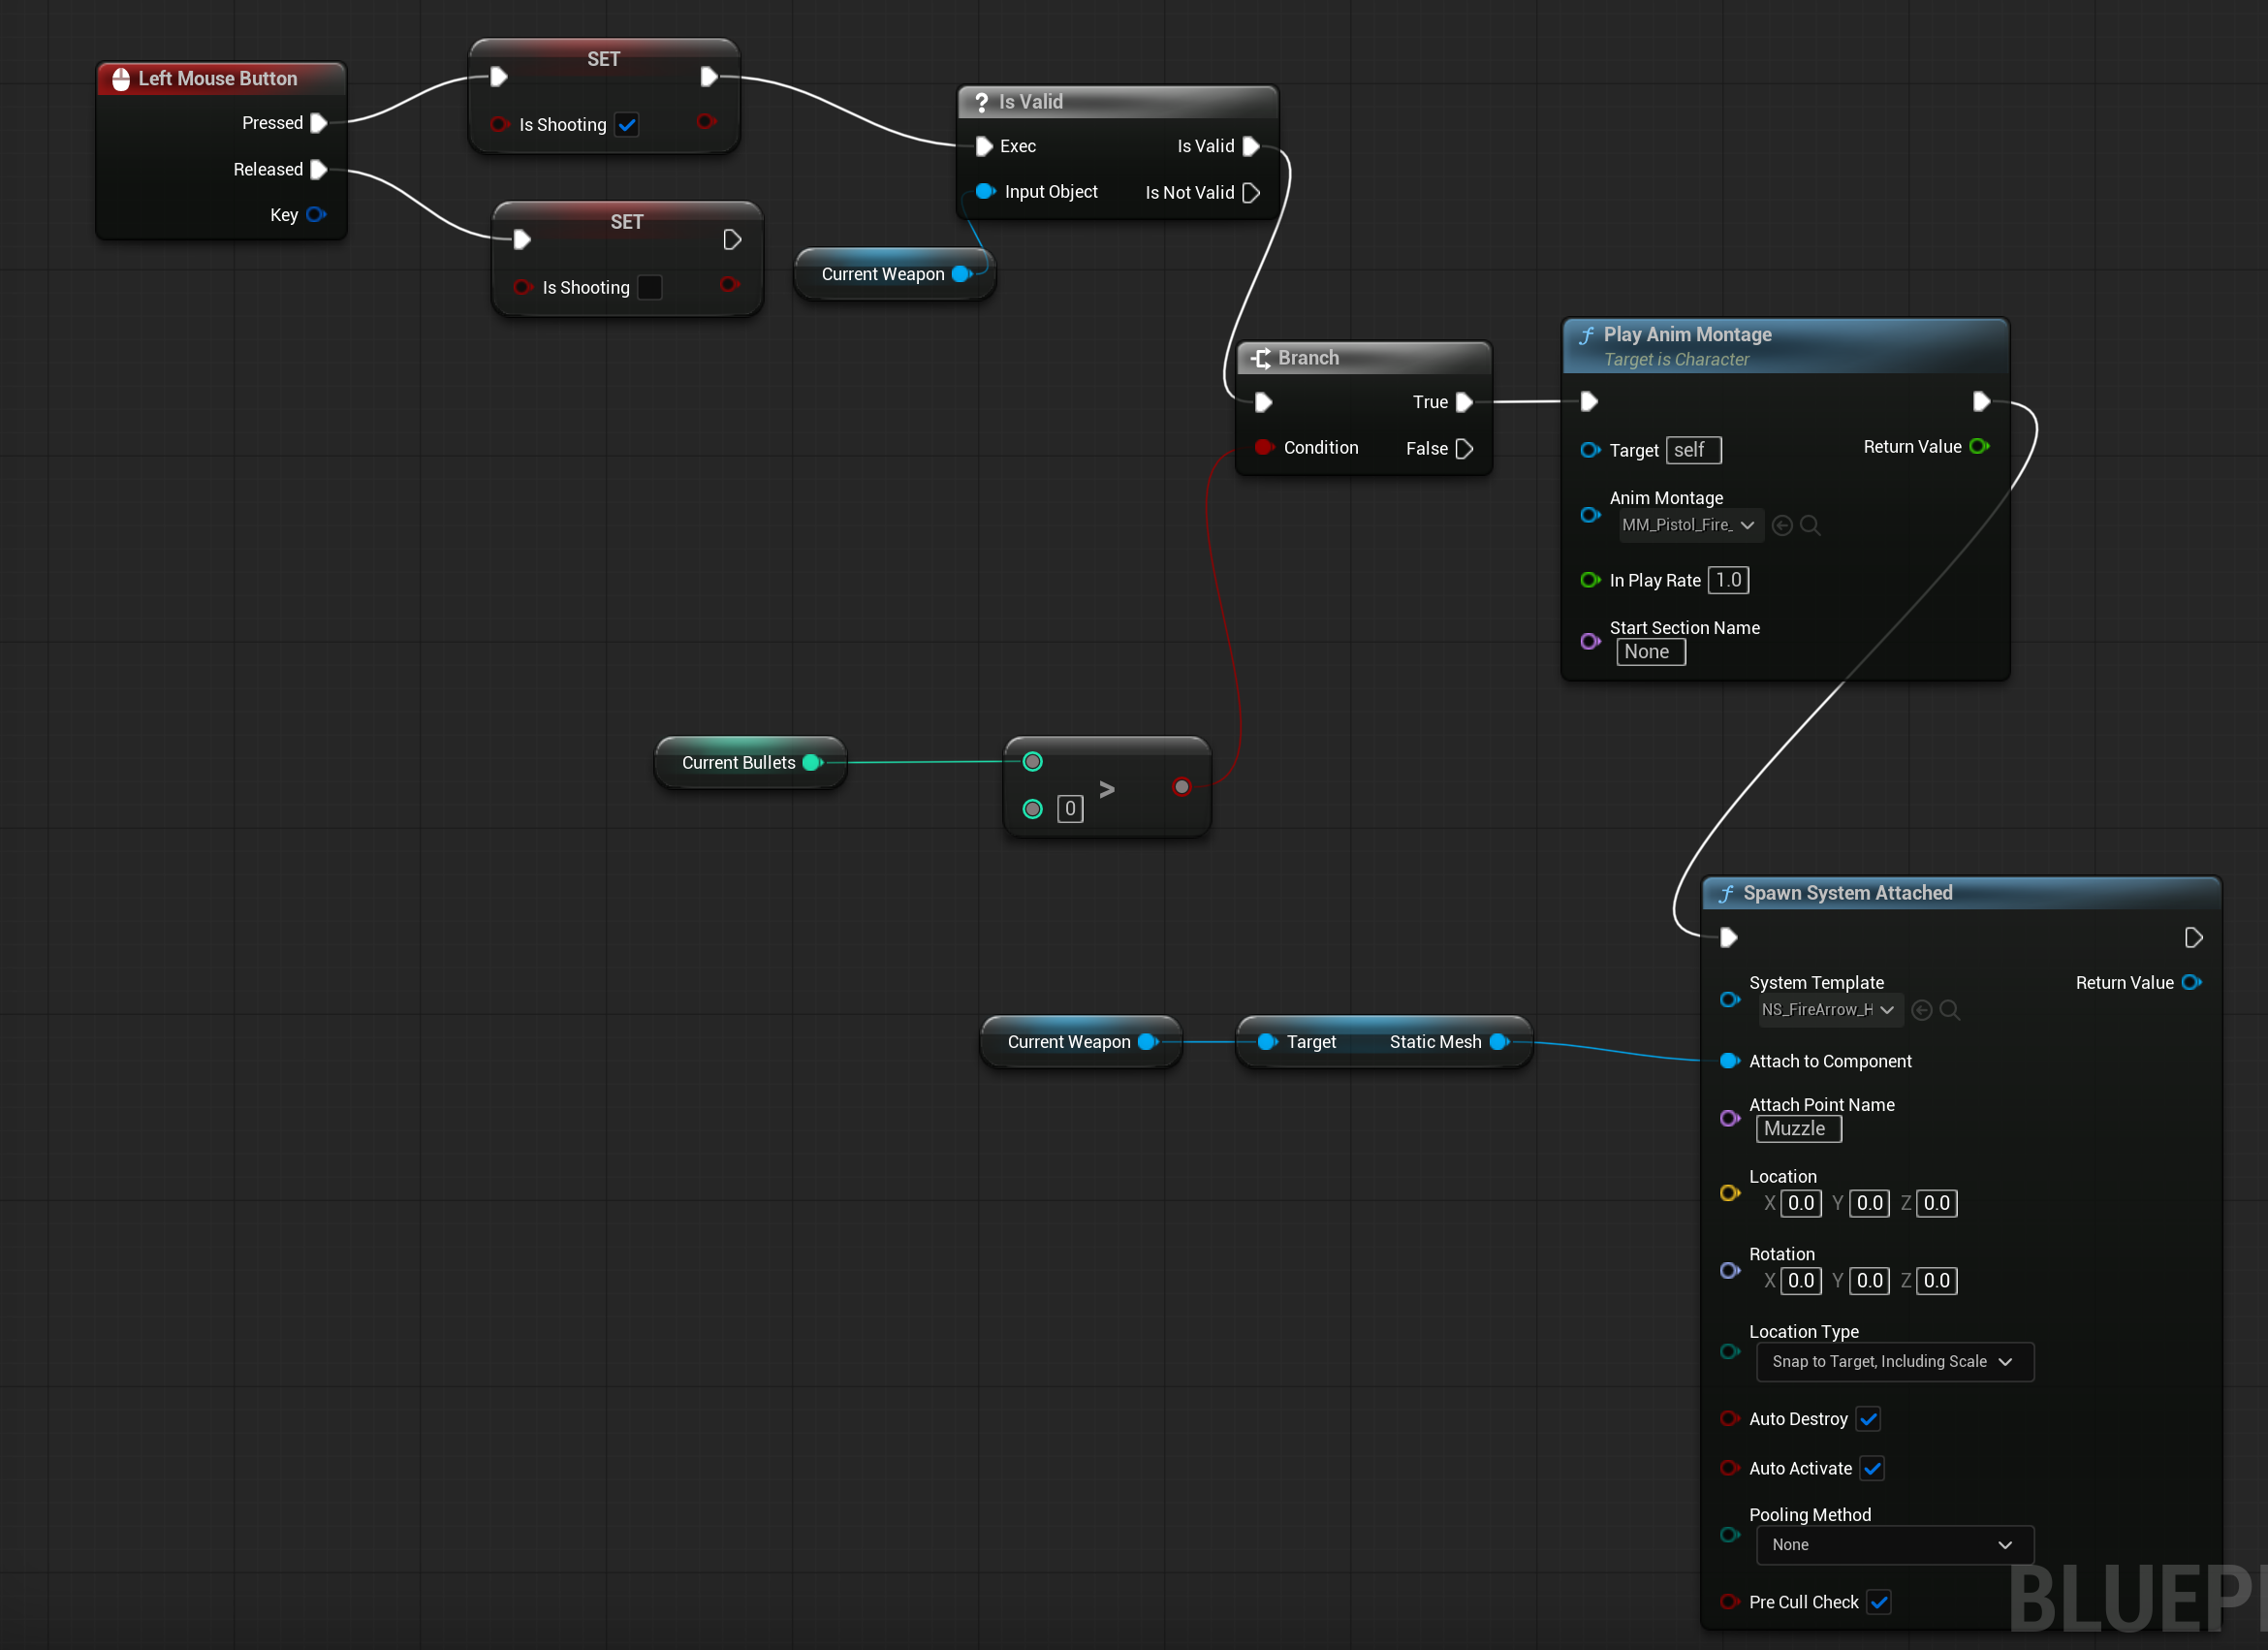This screenshot has width=2268, height=1650.
Task: Click the Branch False output pin
Action: pyautogui.click(x=1465, y=449)
